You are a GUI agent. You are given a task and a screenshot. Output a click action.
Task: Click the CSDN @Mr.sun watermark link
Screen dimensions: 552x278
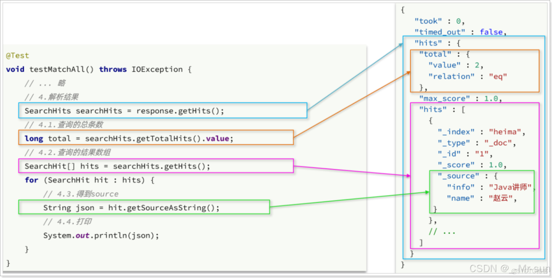coord(508,269)
